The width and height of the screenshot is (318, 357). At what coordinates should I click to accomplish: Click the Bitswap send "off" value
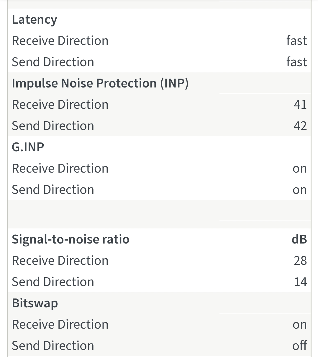(x=299, y=346)
